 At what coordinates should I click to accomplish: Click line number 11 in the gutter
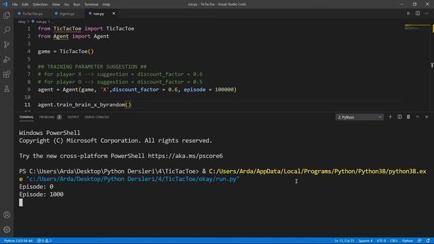[x=27, y=104]
